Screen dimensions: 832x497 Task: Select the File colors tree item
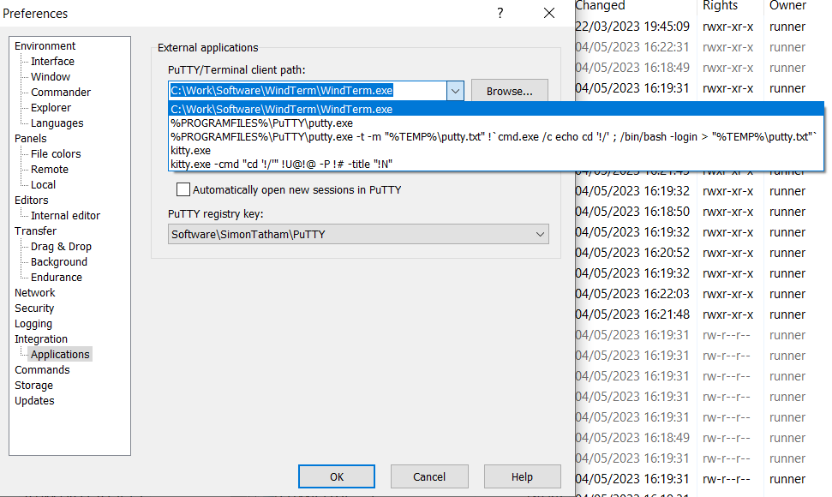pyautogui.click(x=56, y=153)
